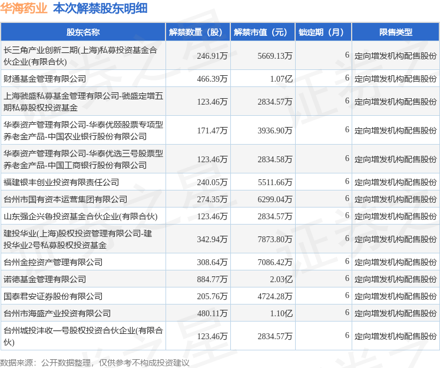The height and width of the screenshot is (368, 440).
Task: Select the 解禁数量（股） column header
Action: [198, 32]
